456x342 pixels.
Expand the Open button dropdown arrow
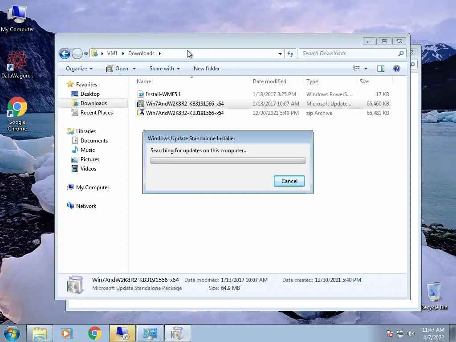pyautogui.click(x=134, y=69)
